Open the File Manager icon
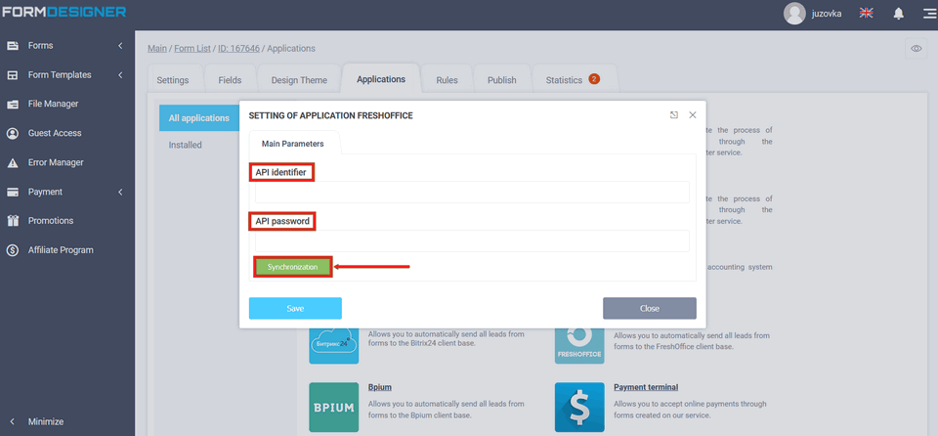Image resolution: width=938 pixels, height=436 pixels. click(13, 105)
